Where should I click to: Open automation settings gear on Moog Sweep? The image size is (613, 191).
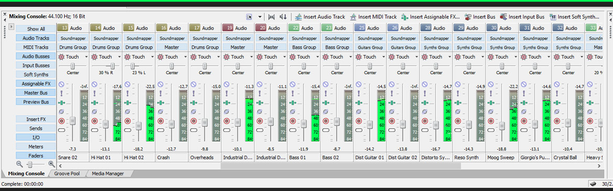[490, 57]
